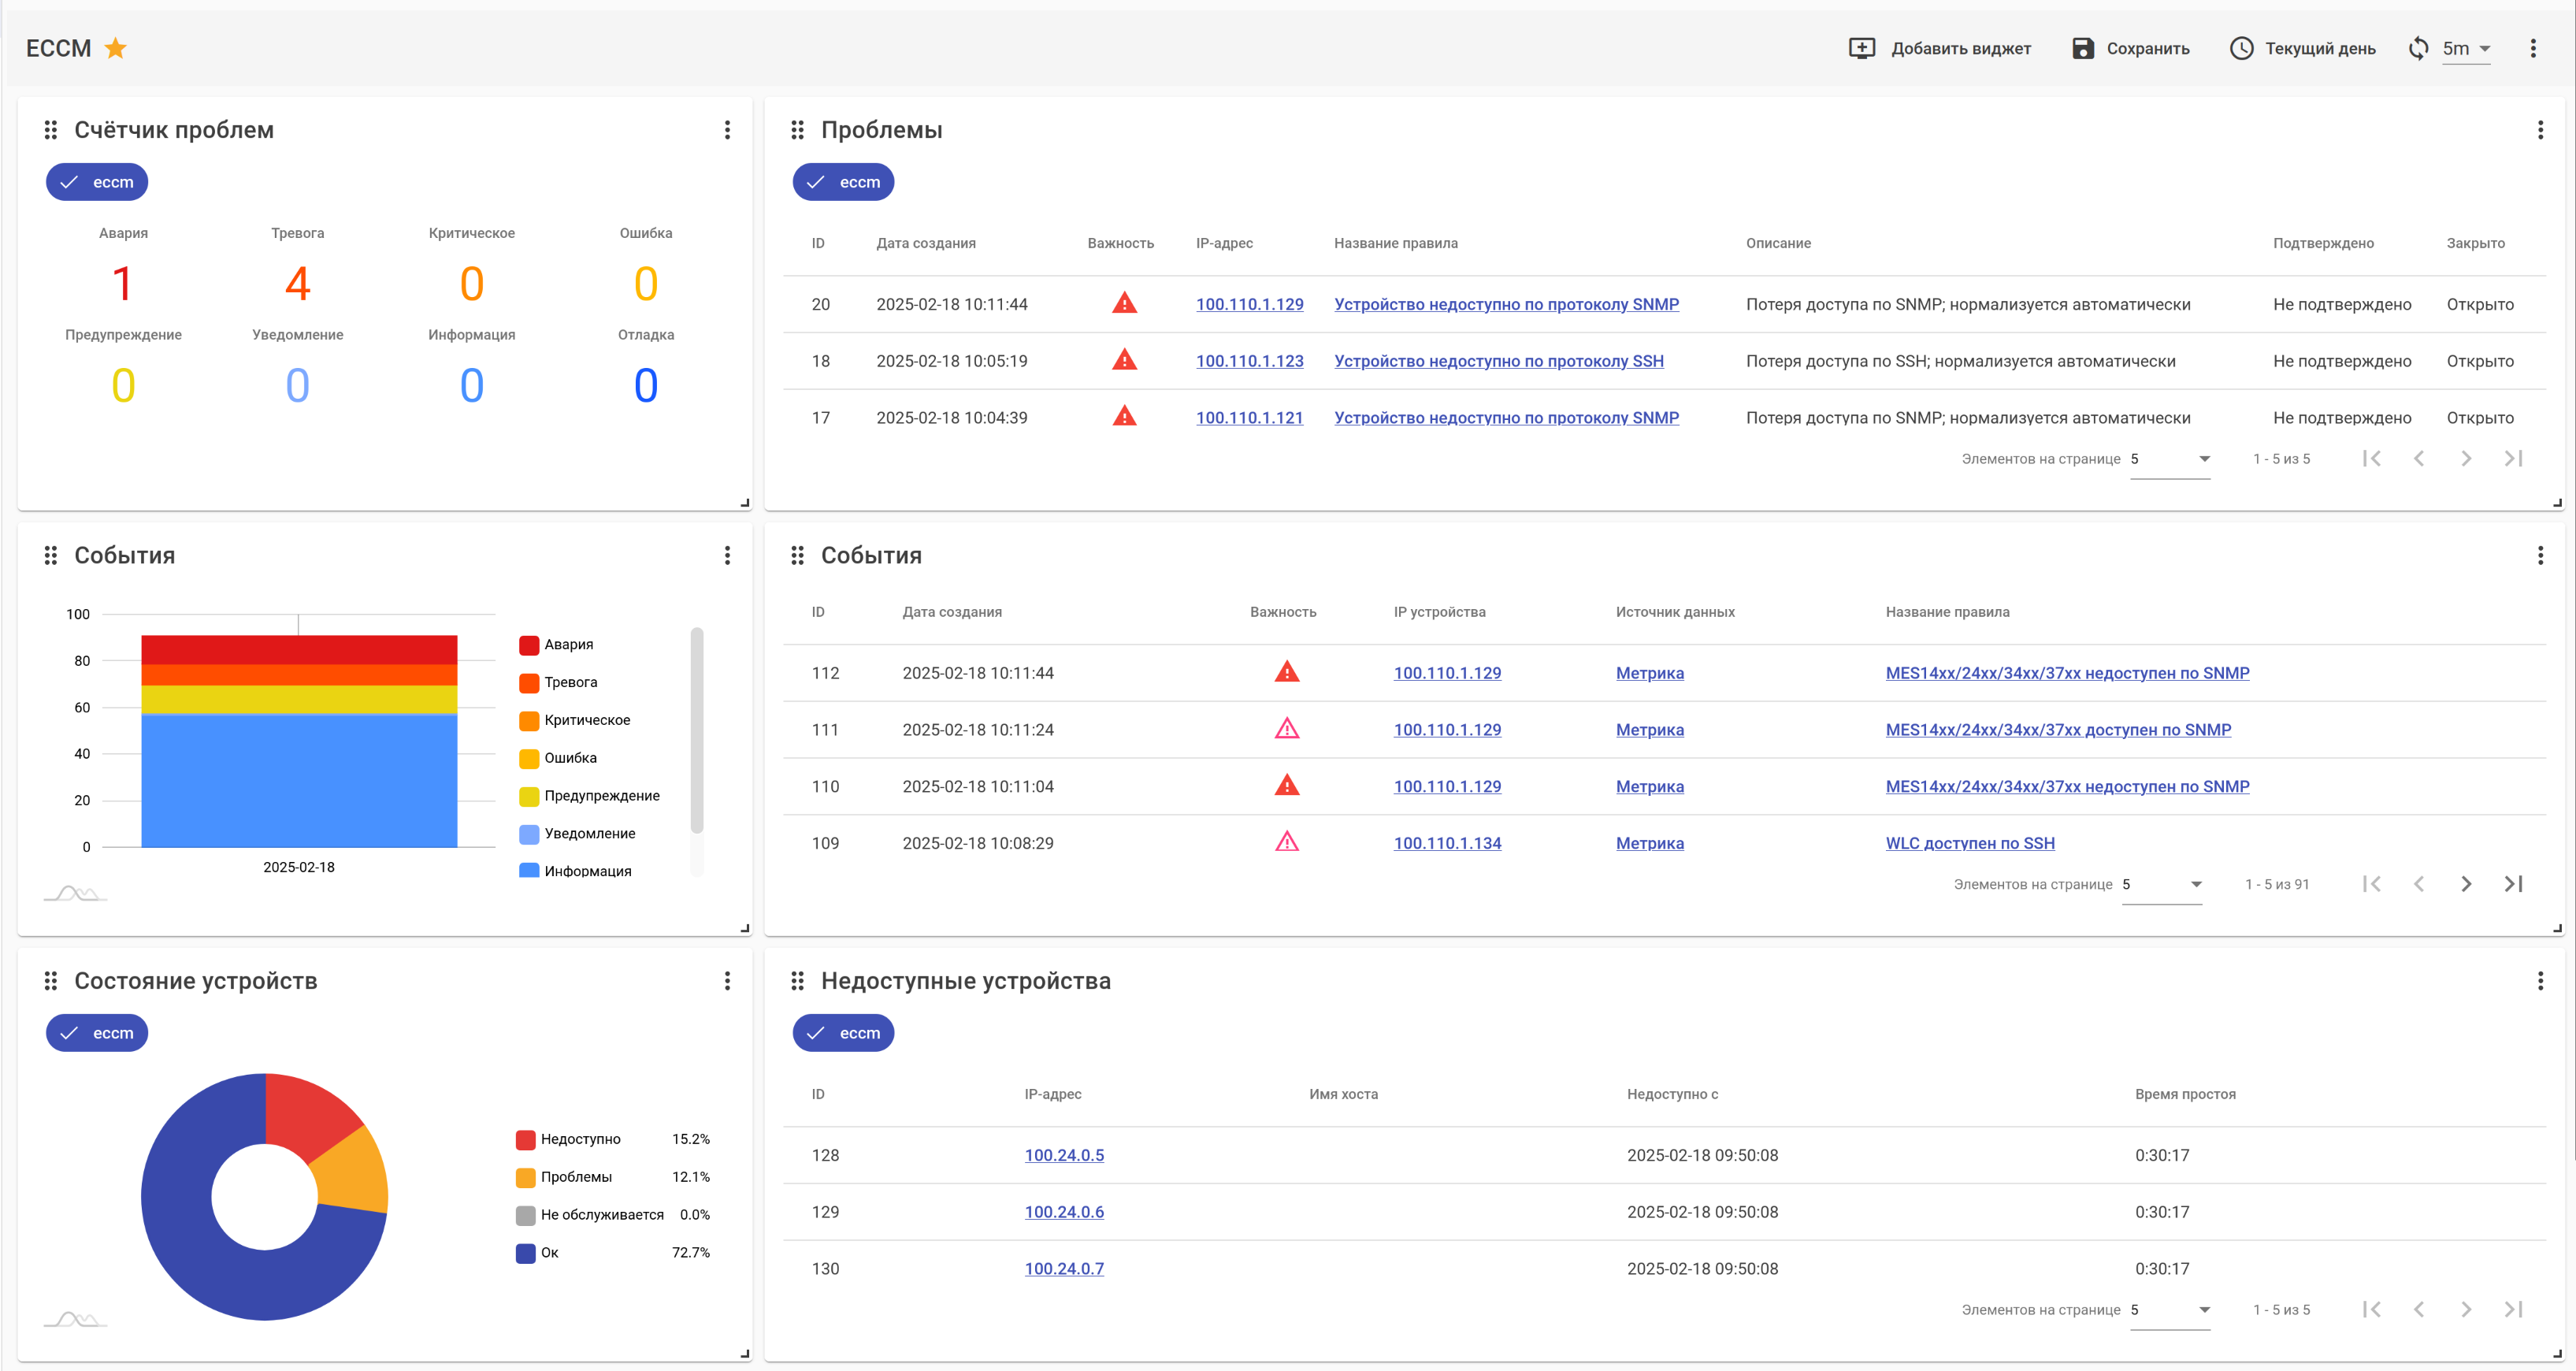Click the red Авария legend swatch in Events chart

(529, 645)
